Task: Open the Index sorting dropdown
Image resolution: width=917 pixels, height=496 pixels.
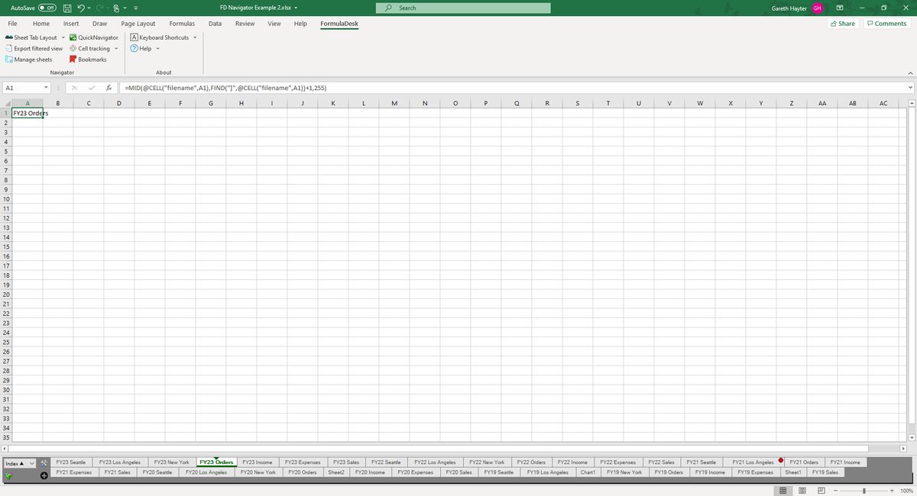Action: pos(32,462)
